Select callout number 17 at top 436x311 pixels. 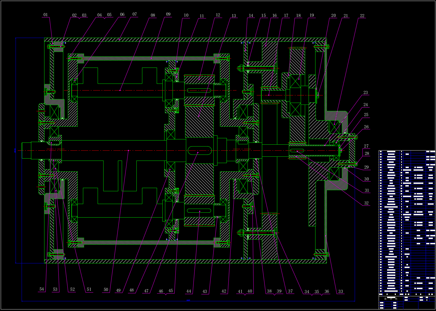286,16
